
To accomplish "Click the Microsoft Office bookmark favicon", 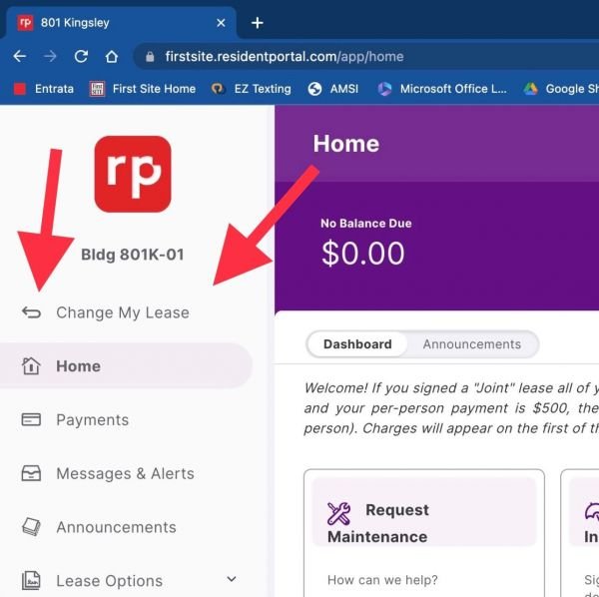I will click(x=384, y=89).
